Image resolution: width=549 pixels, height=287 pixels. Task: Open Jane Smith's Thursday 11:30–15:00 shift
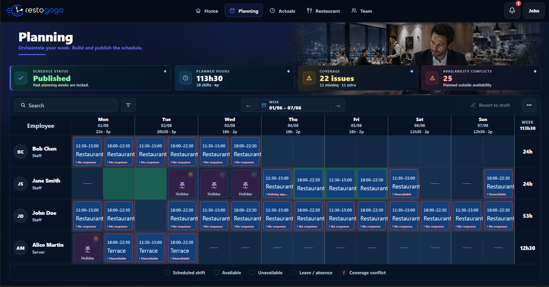277,184
